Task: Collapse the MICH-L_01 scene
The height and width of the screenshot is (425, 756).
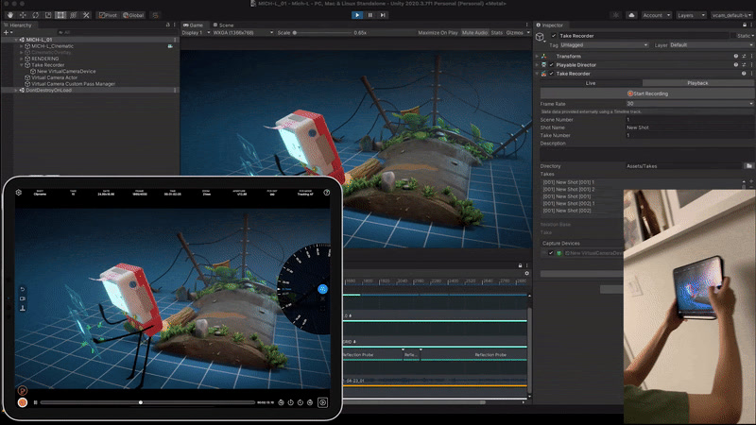Action: click(16, 40)
